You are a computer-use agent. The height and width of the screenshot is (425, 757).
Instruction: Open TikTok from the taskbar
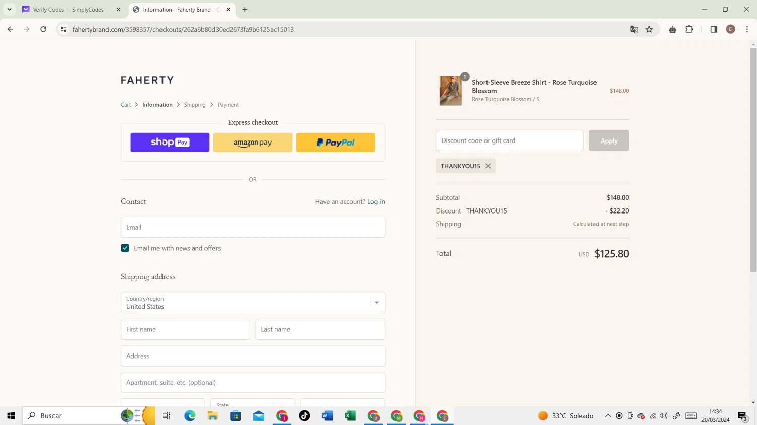point(305,416)
